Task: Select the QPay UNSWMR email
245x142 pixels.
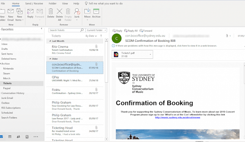Action: tap(75, 80)
